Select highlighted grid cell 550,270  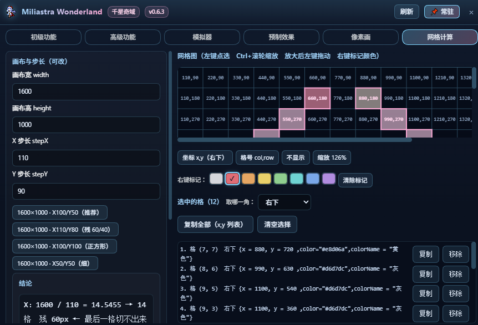(x=292, y=119)
